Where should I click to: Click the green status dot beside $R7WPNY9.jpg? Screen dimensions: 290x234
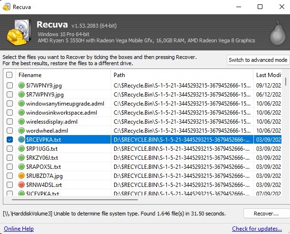point(21,94)
